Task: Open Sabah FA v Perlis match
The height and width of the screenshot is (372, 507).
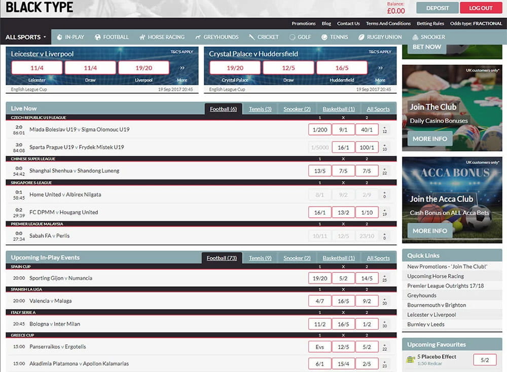Action: (x=49, y=236)
